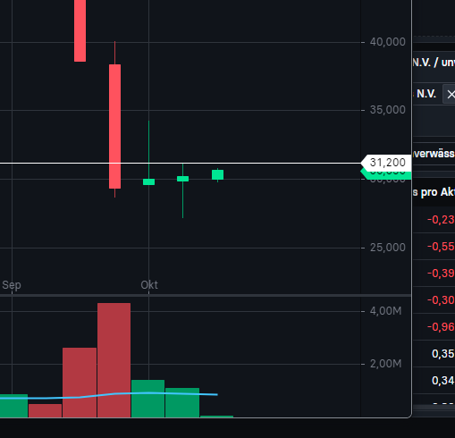Select the -0,23 value in table
The width and height of the screenshot is (455, 438).
coord(441,220)
